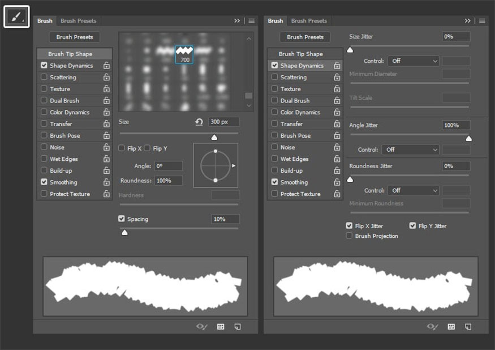Viewport: 495px width, 350px height.
Task: Disable Smoothing checkbox in left panel
Action: pyautogui.click(x=44, y=182)
